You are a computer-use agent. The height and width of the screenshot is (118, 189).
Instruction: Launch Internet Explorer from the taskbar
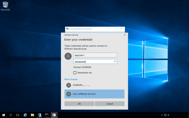pos(25,115)
